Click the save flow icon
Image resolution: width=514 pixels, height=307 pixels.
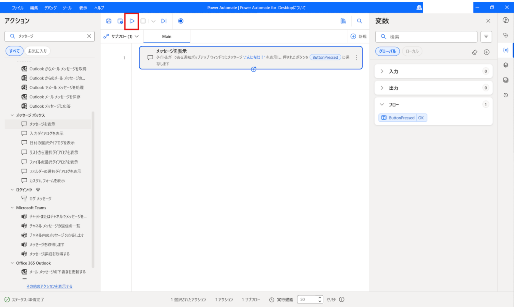click(x=109, y=21)
